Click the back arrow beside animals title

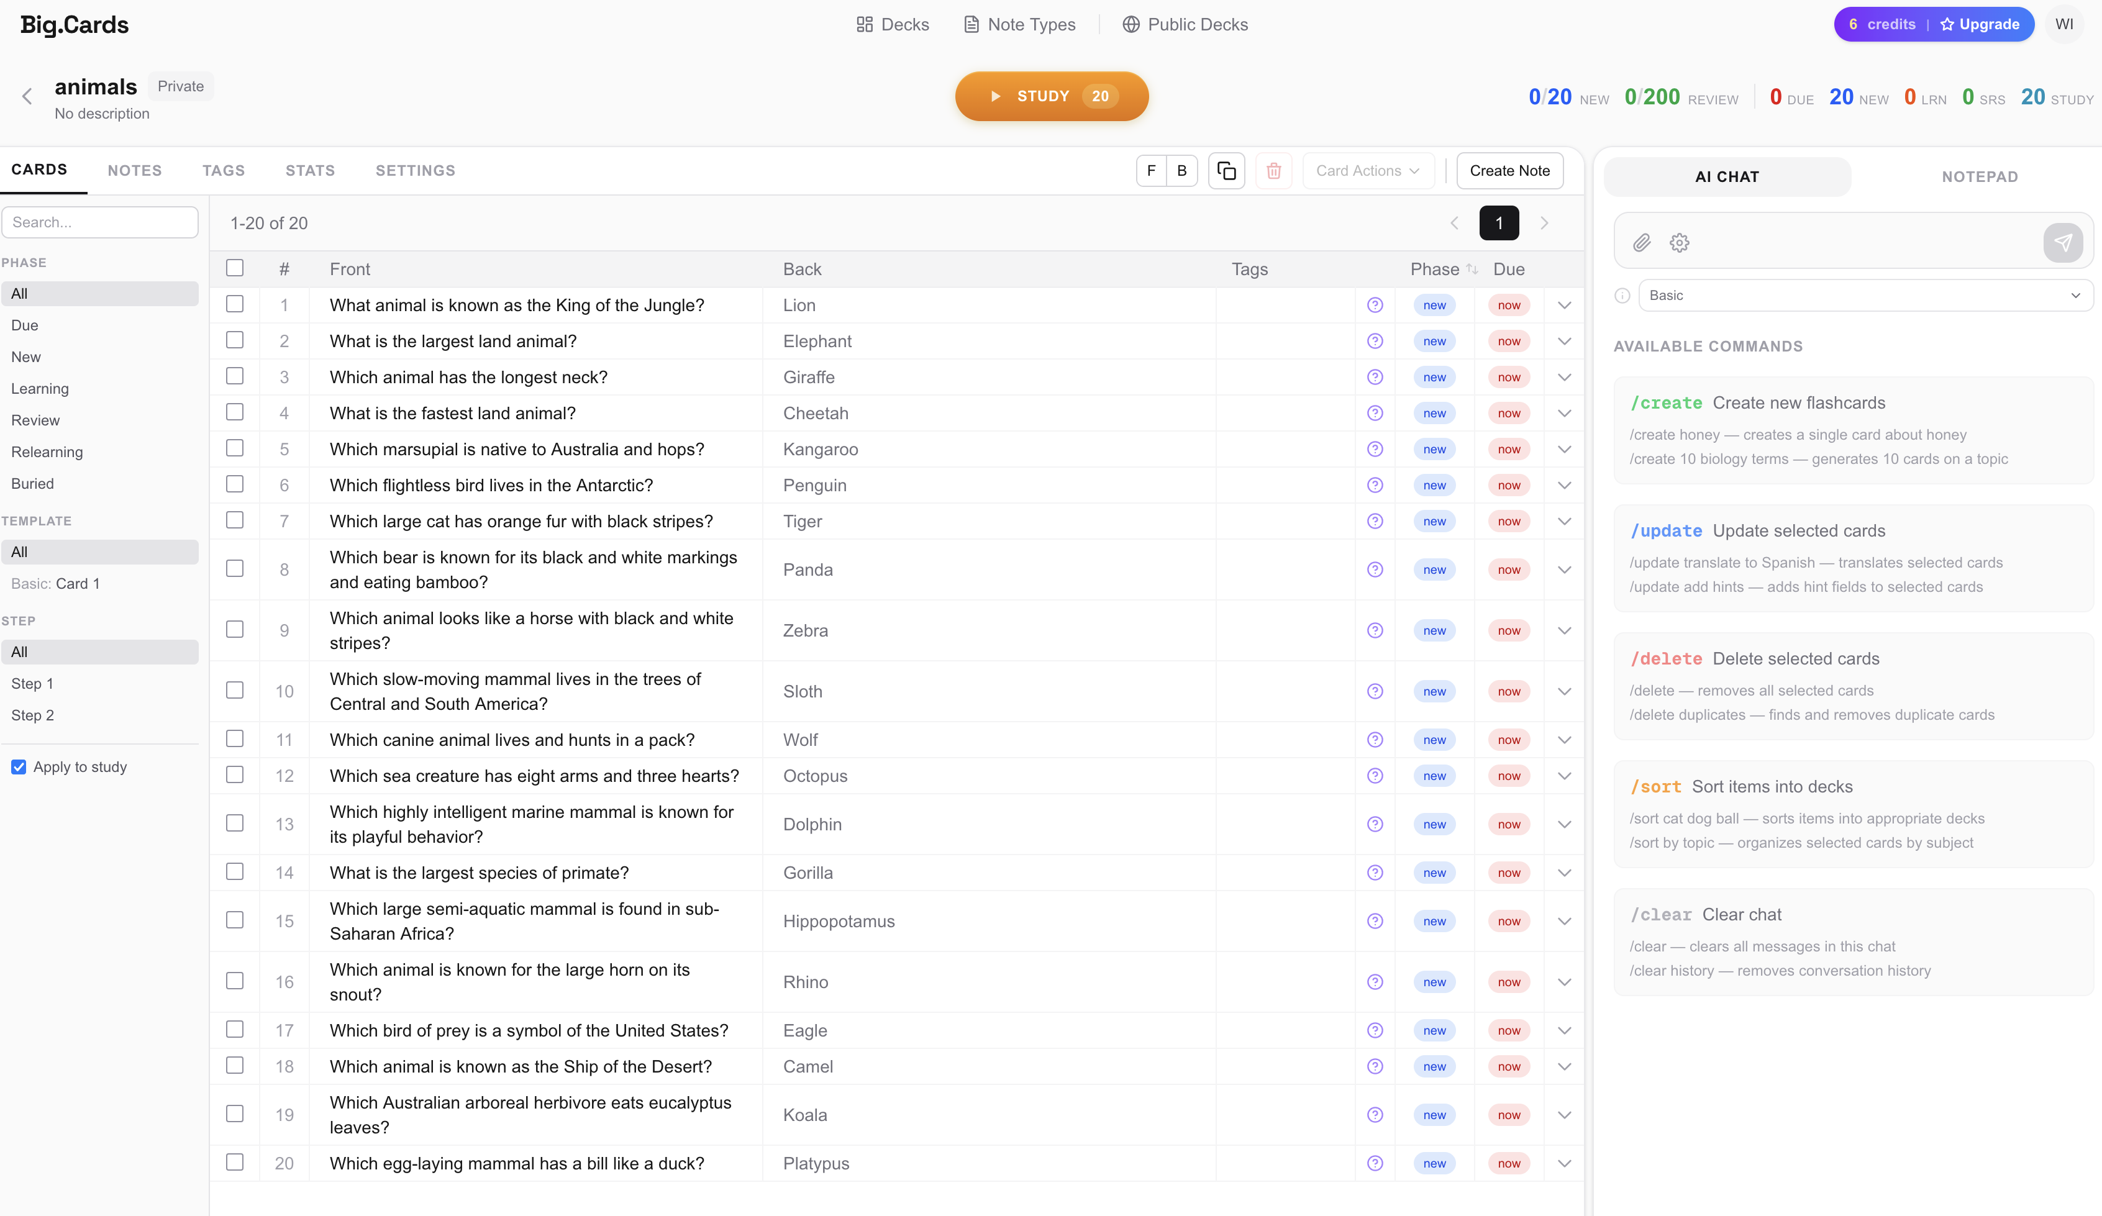(27, 97)
